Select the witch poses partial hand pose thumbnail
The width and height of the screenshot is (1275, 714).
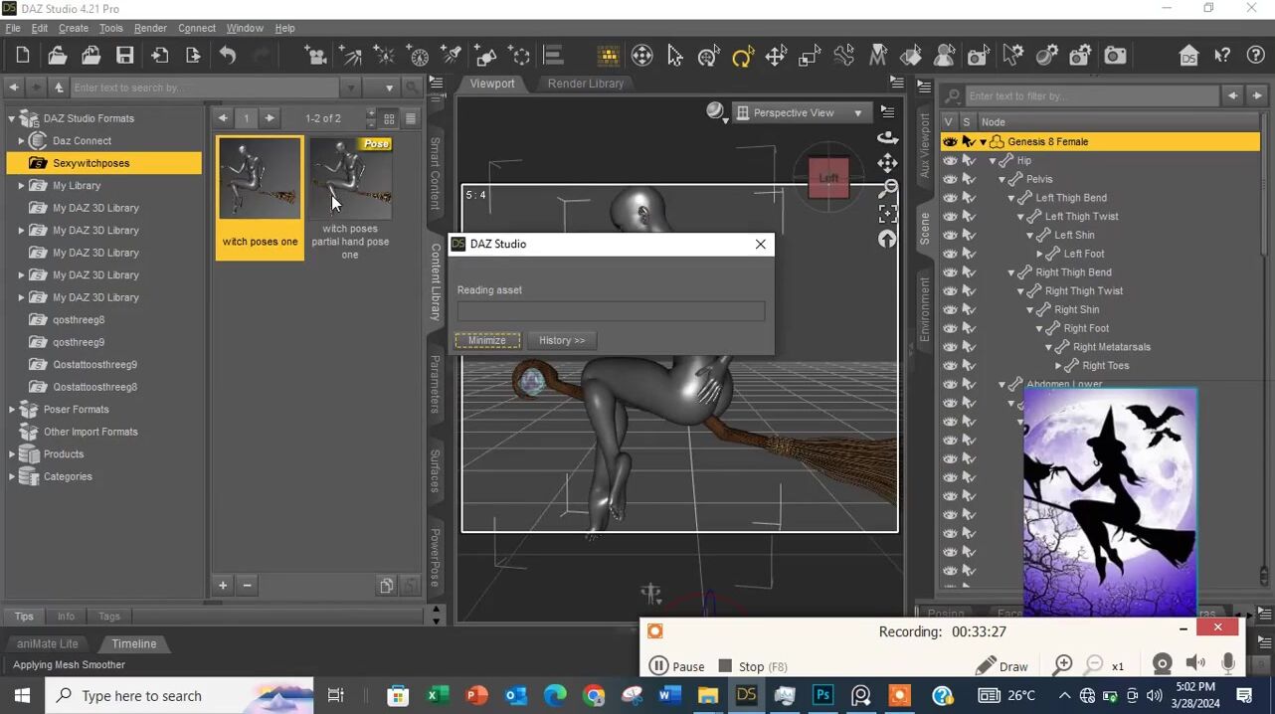350,179
